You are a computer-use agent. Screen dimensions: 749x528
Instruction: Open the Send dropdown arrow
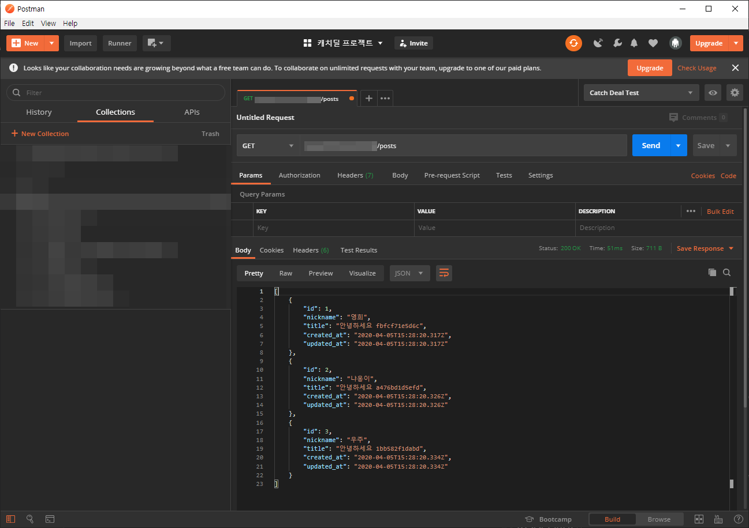[679, 146]
